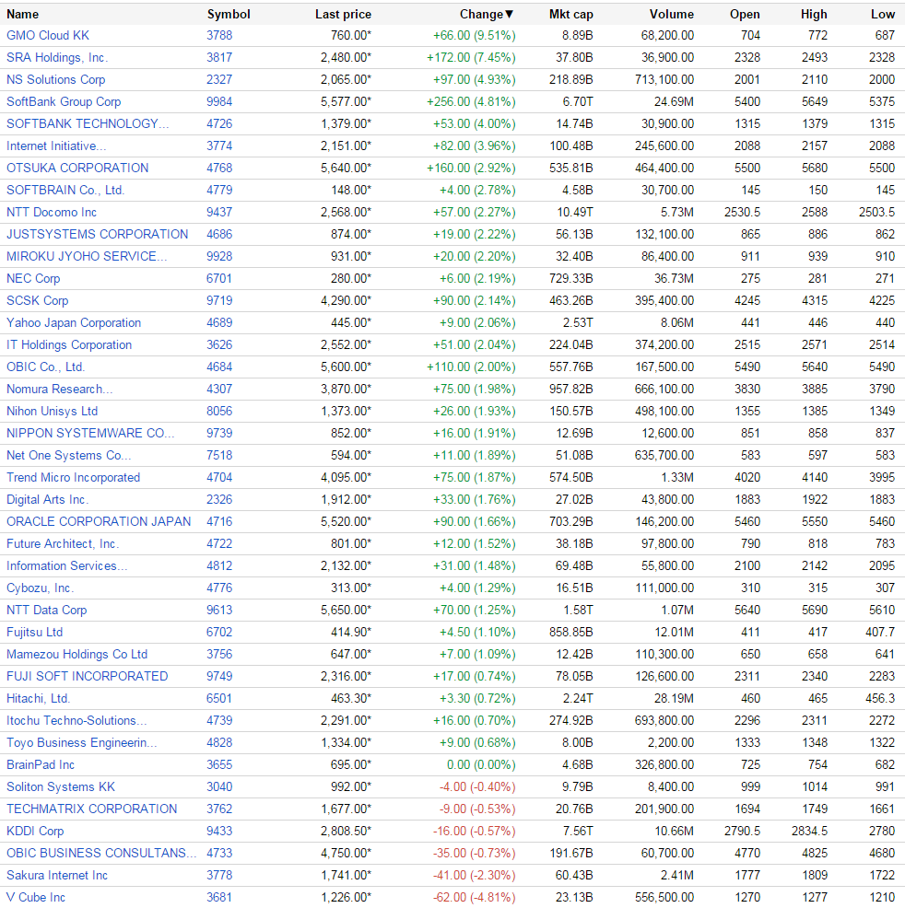Open the SRA Holdings, Inc. link
905x908 pixels.
(57, 57)
